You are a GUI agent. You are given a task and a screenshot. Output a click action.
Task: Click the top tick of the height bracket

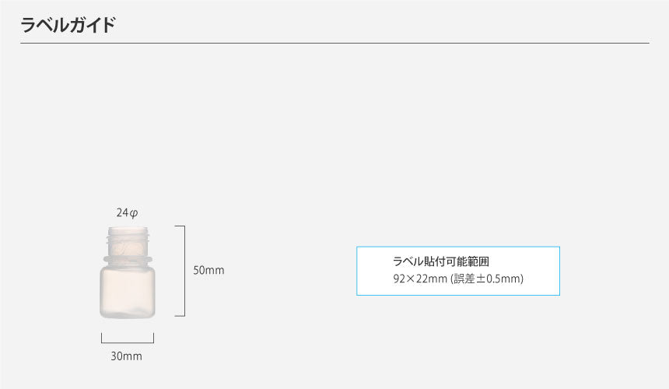(x=179, y=226)
